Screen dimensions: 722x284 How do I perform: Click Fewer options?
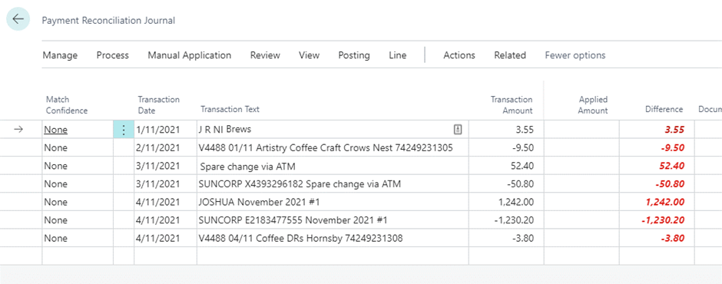point(575,55)
